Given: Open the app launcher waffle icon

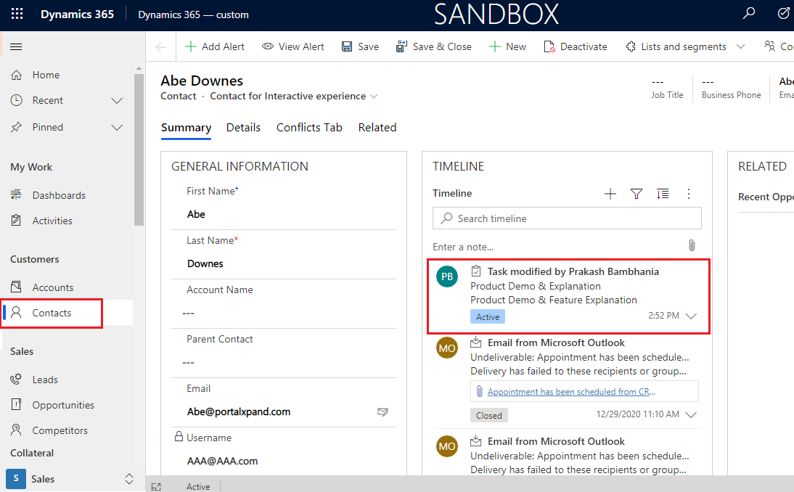Looking at the screenshot, I should [x=17, y=15].
